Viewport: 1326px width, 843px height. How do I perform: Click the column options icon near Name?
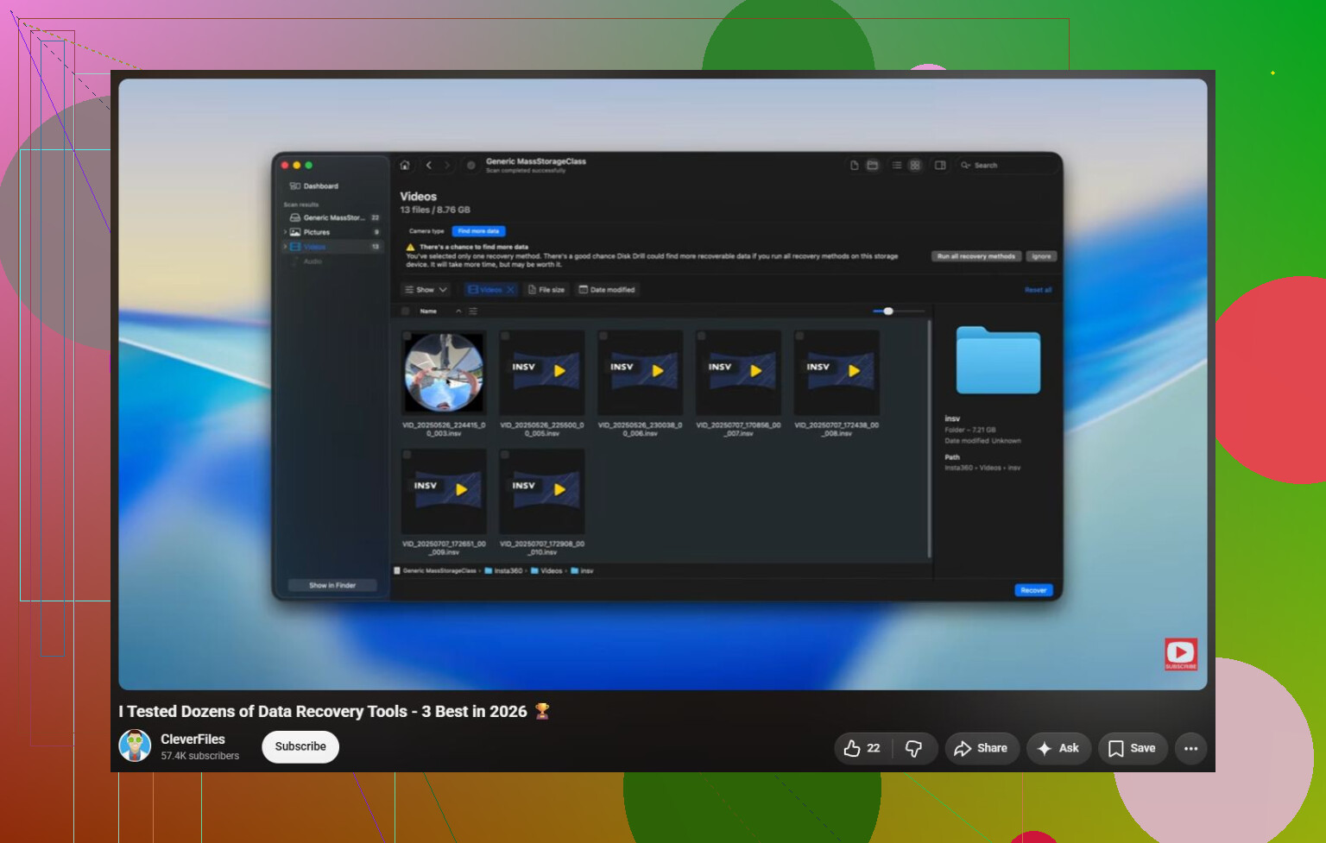point(473,311)
